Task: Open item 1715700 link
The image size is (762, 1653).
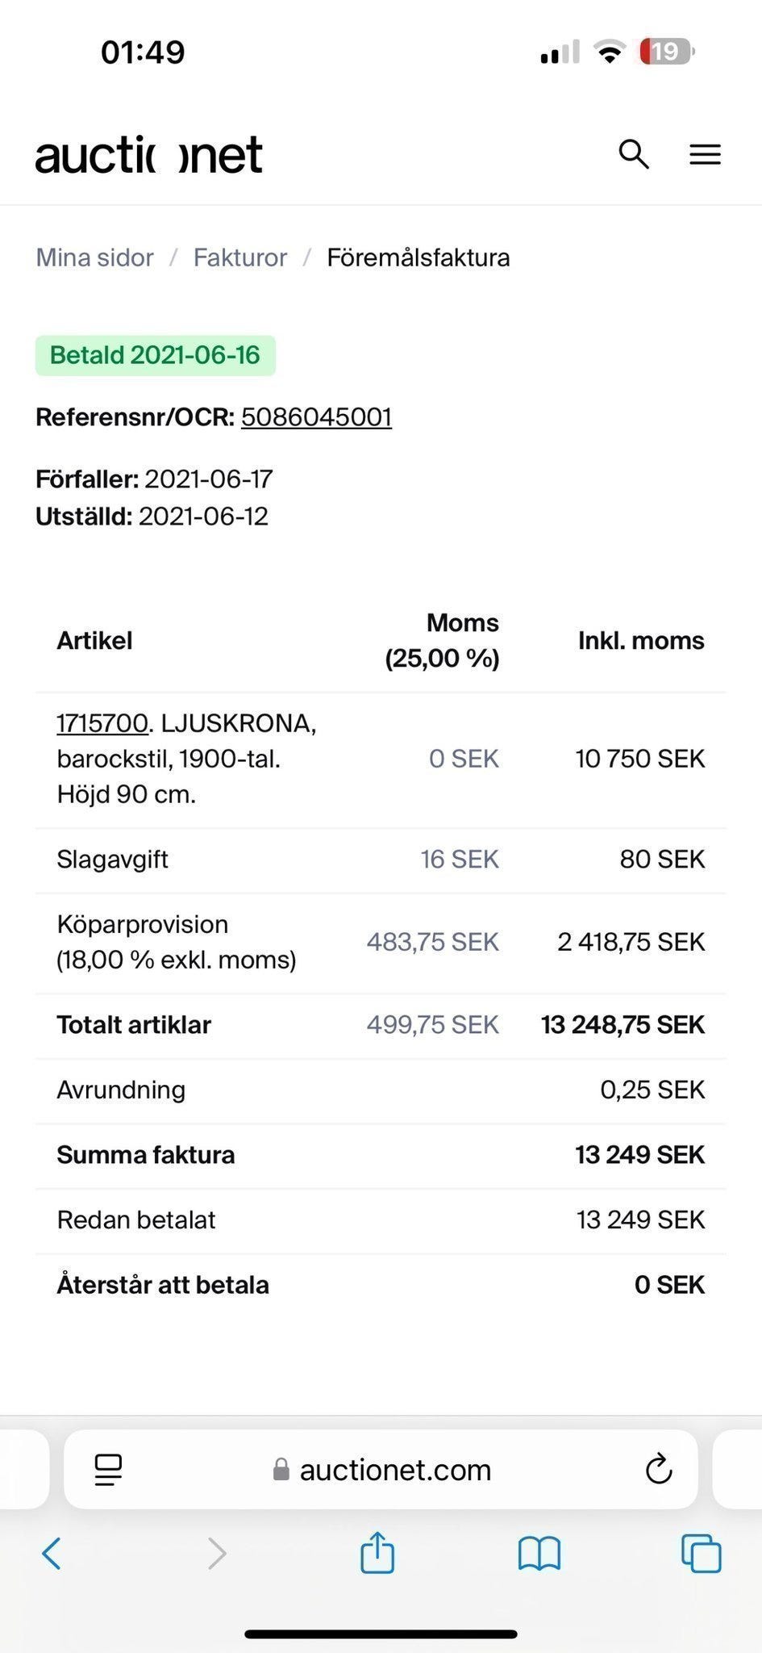Action: pos(102,723)
